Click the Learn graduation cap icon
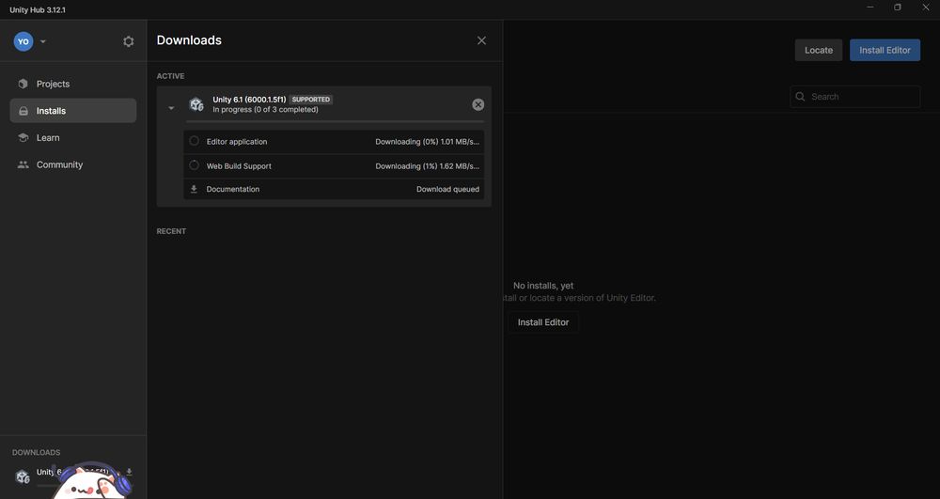 (x=23, y=138)
